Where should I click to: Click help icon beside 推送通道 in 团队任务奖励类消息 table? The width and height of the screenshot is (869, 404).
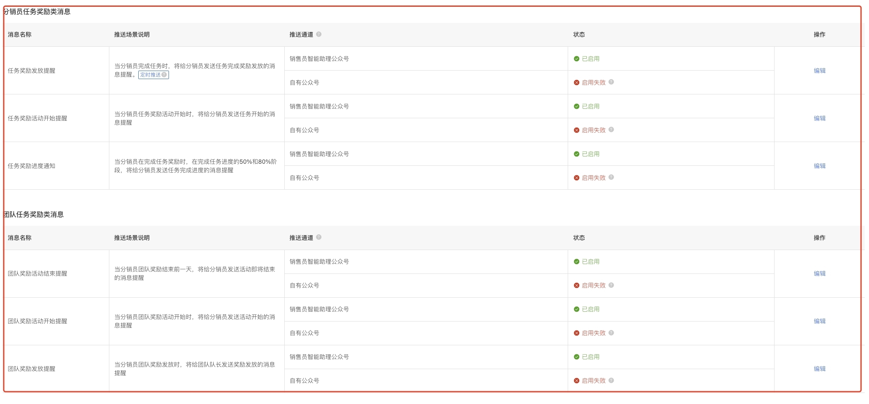319,237
